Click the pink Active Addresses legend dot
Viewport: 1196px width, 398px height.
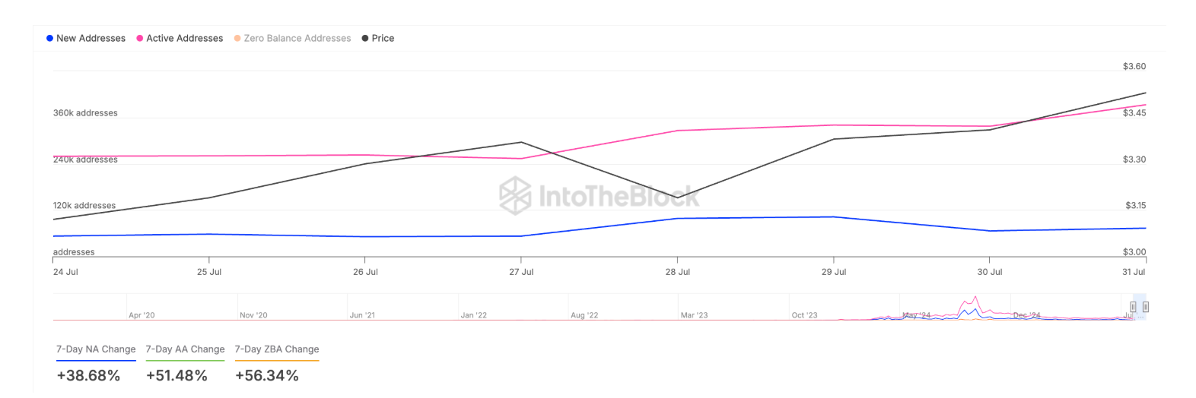coord(140,38)
